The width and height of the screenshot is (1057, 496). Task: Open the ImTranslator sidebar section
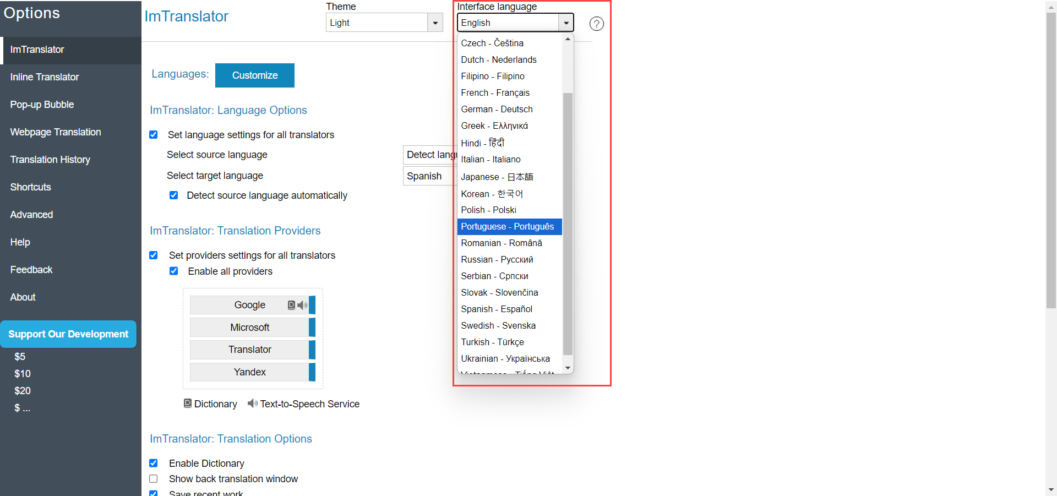click(70, 50)
